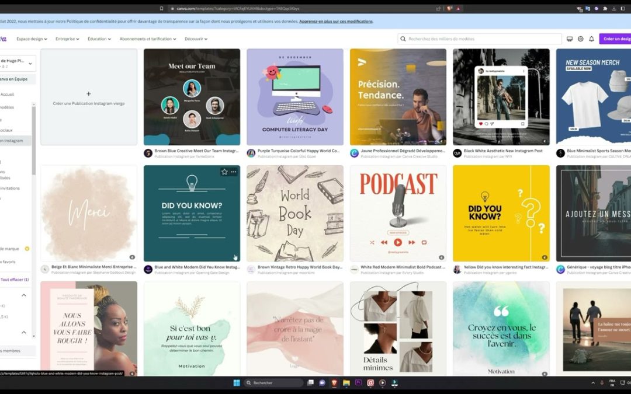Open the Apprenez-en plus sur ces modifications link
Screen dimensions: 631x394
335,22
